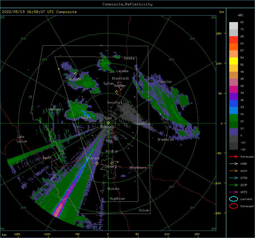Click the Calgary city label
The height and width of the screenshot is (238, 255).
click(110, 166)
